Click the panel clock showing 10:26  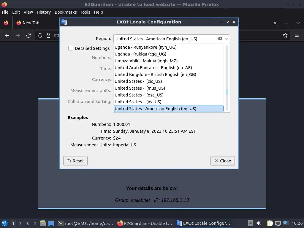coord(297,223)
